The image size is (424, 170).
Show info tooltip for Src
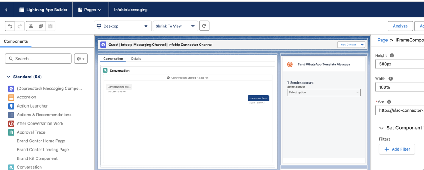(x=389, y=102)
